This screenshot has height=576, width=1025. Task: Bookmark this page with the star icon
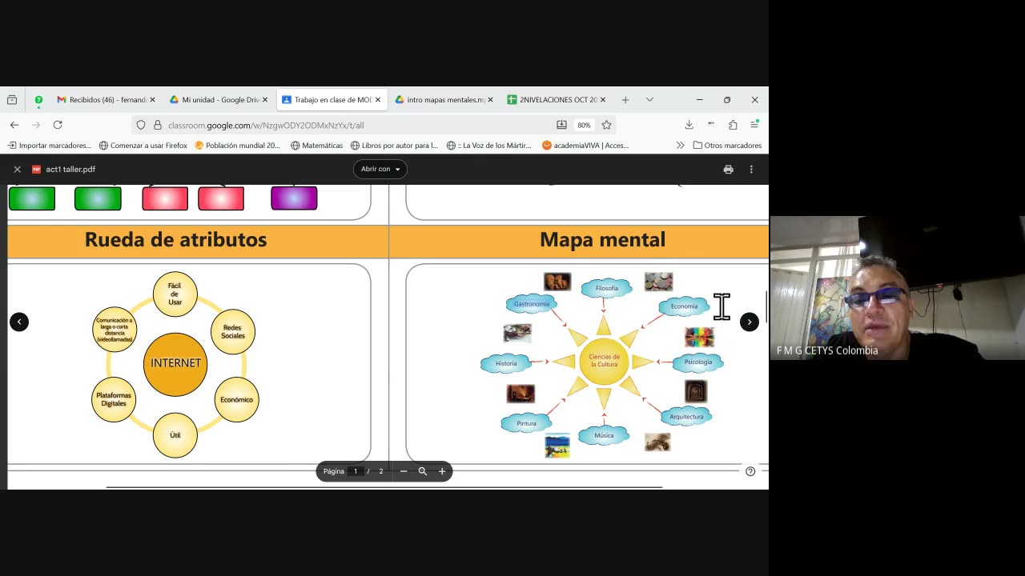pyautogui.click(x=606, y=125)
